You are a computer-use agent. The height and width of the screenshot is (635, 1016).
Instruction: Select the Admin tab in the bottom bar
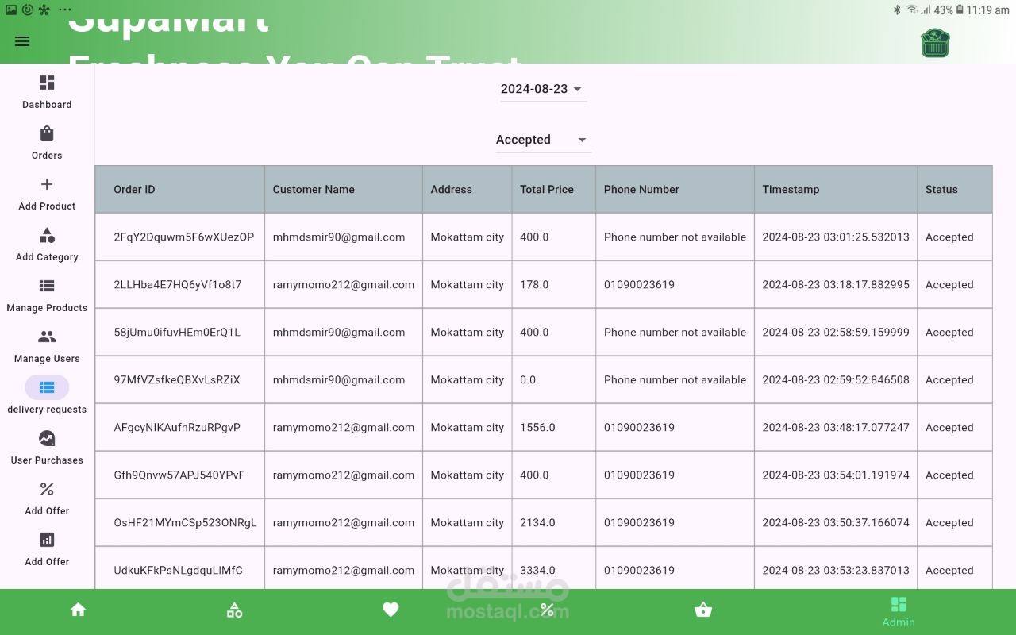coord(899,612)
